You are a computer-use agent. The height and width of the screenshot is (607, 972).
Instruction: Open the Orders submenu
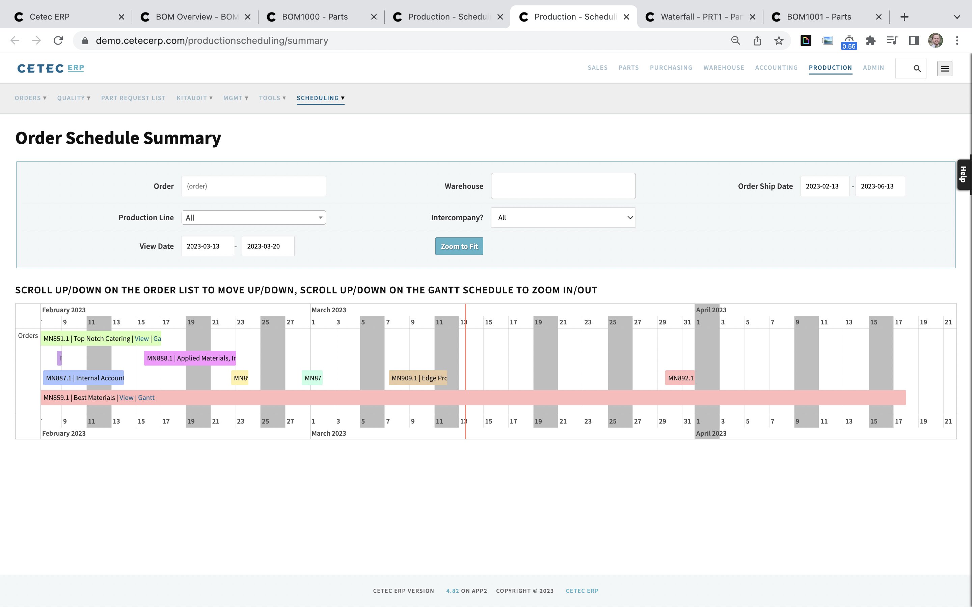30,98
